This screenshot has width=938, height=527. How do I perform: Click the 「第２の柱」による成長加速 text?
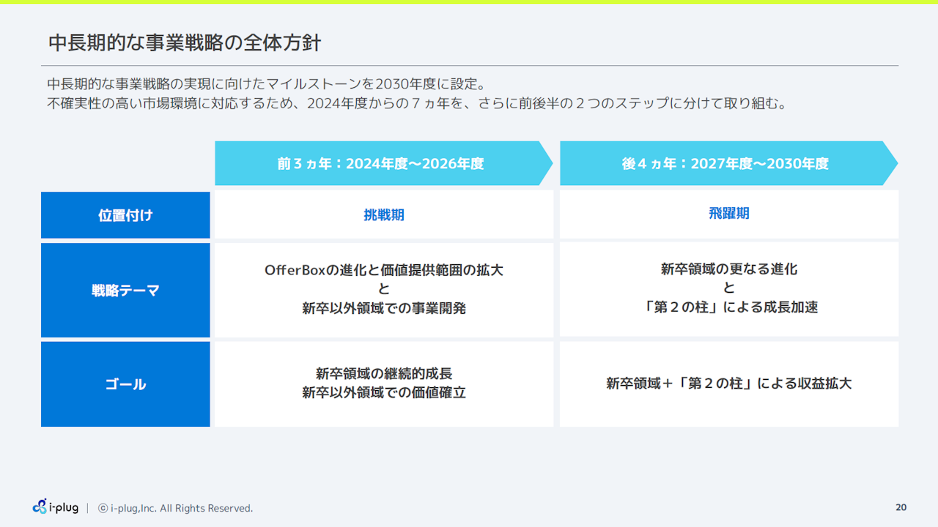[x=728, y=307]
